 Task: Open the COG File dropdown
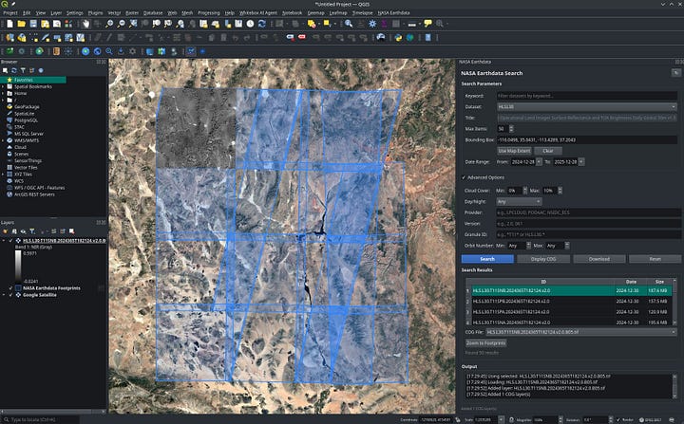[581, 332]
